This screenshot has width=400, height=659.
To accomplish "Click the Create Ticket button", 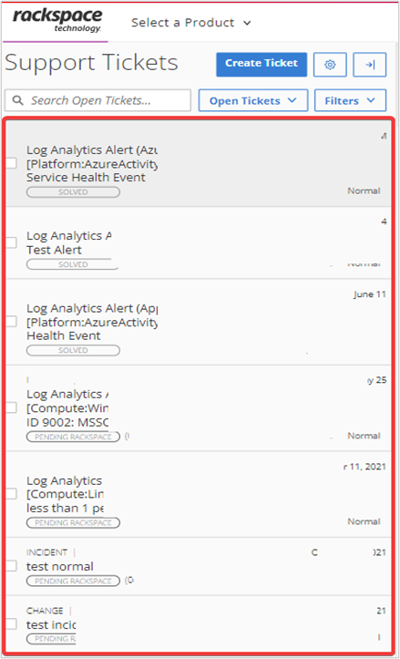I will point(262,65).
